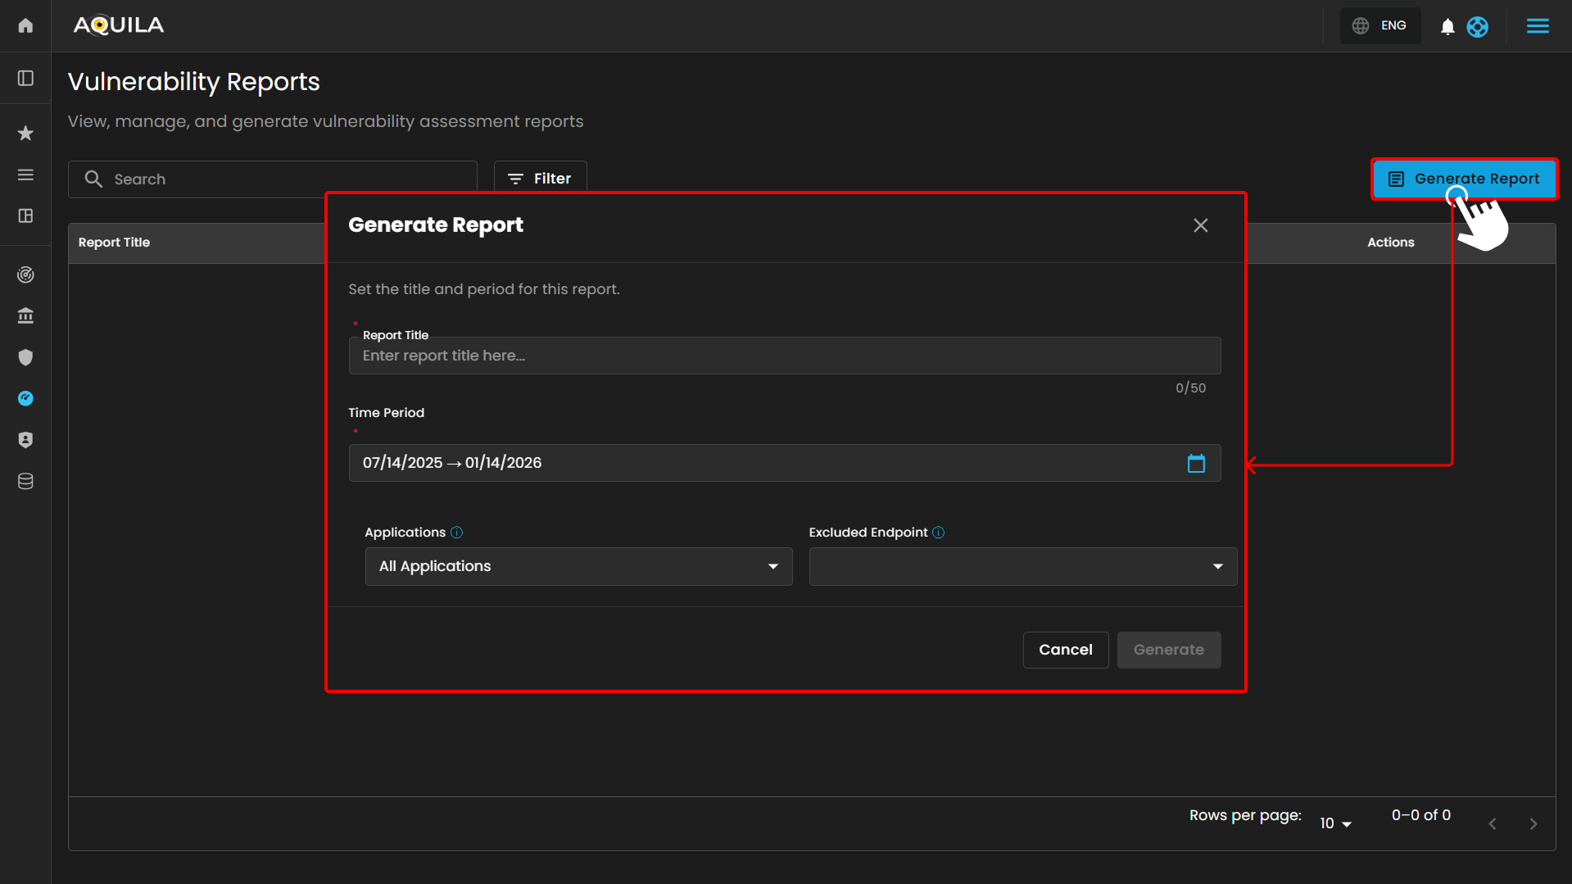Click the Excluded Endpoint info icon
The height and width of the screenshot is (884, 1572).
pyautogui.click(x=939, y=533)
